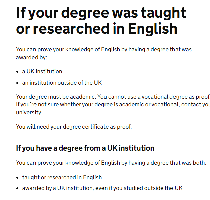
Task: Click the main heading "If your degree was taught"
Action: click(x=101, y=13)
